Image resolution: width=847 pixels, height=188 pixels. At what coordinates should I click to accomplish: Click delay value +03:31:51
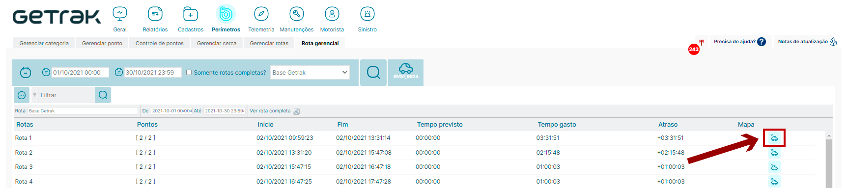click(x=670, y=138)
